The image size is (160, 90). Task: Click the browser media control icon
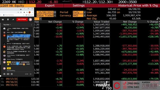tap(27, 12)
